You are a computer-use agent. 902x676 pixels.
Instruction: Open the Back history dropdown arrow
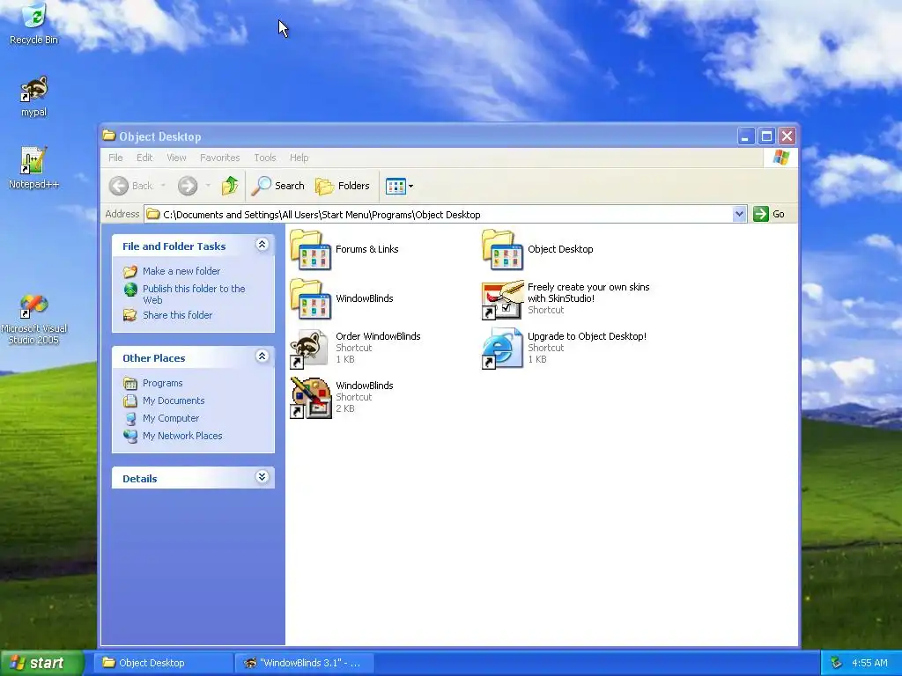click(x=163, y=186)
